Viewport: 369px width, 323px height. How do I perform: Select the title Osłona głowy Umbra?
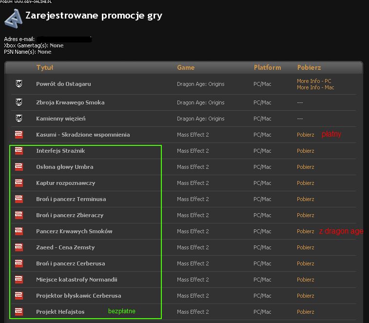pos(64,167)
